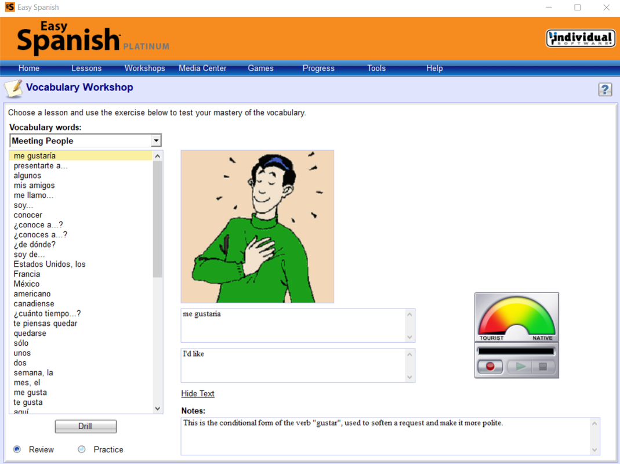Click the Tourist-Native pronunciation meter
620x464 pixels.
tap(516, 317)
